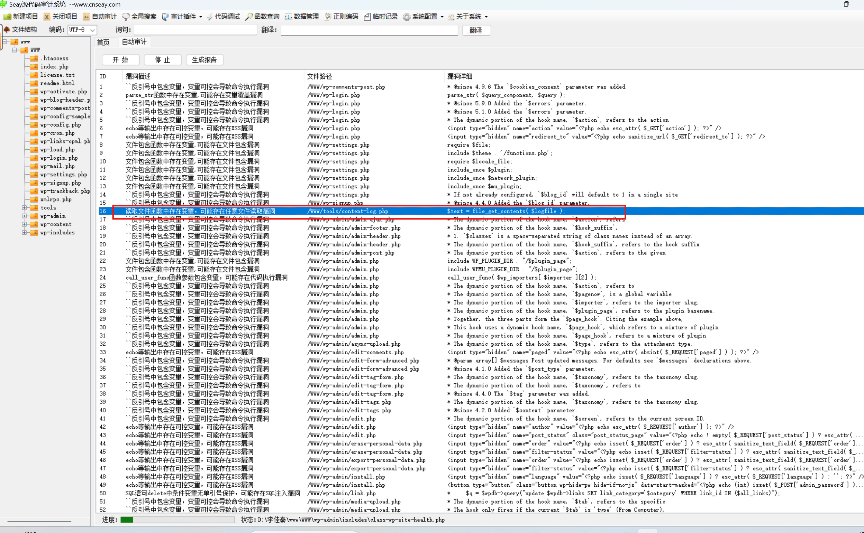
Task: Expand the wp-admin folder in tree
Action: click(24, 216)
